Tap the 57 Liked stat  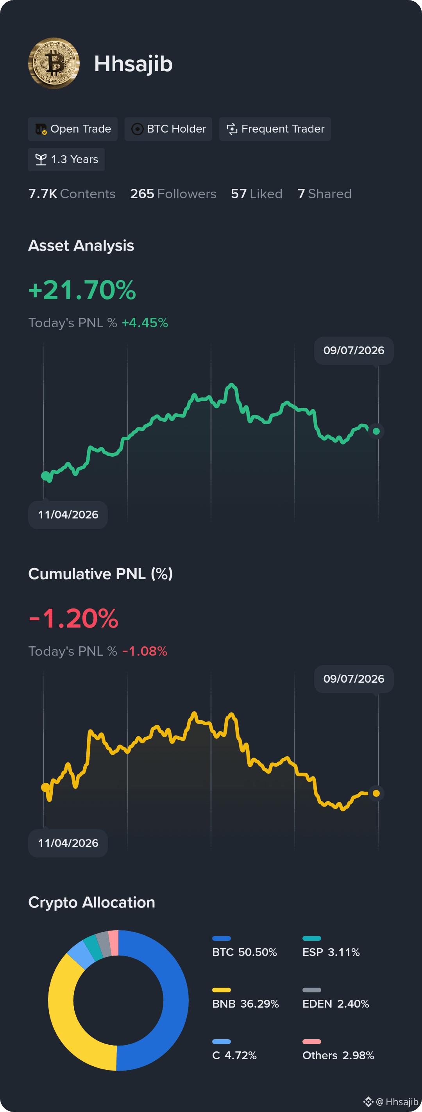256,194
